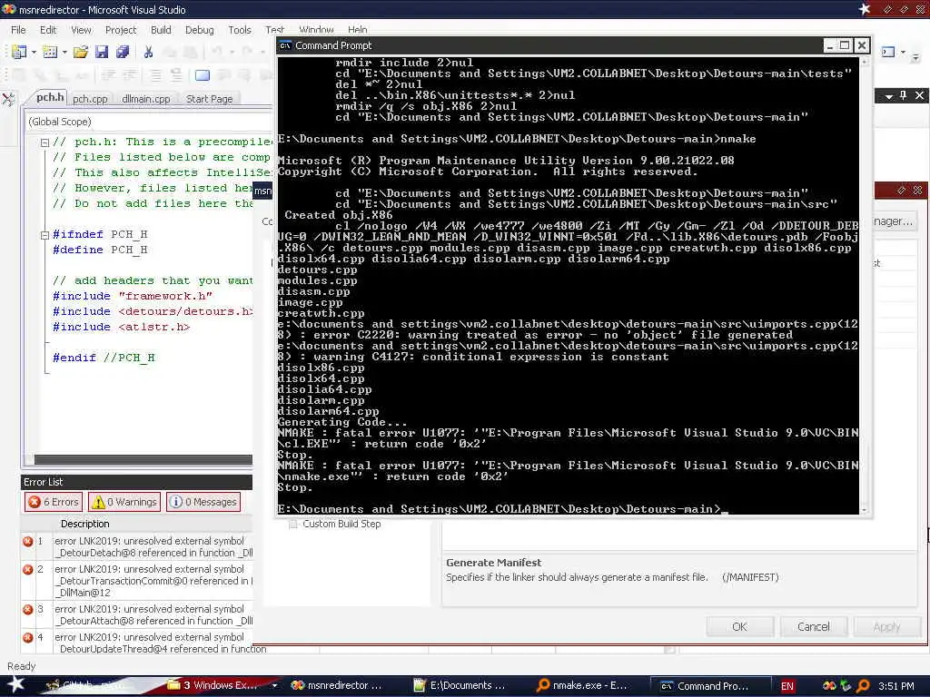Collapse the #ifndef PCH_H outline region
Image resolution: width=930 pixels, height=697 pixels.
click(x=45, y=235)
